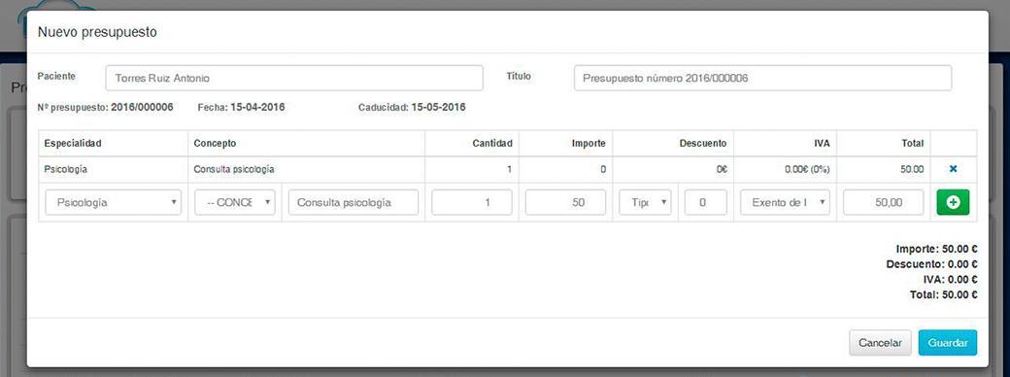
Task: Click the Nº presupuesto 2016/000006 text
Action: tap(106, 107)
